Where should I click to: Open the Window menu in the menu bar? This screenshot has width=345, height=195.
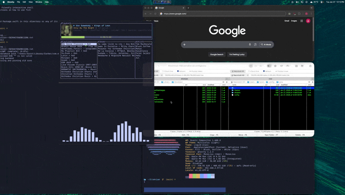pyautogui.click(x=39, y=2)
